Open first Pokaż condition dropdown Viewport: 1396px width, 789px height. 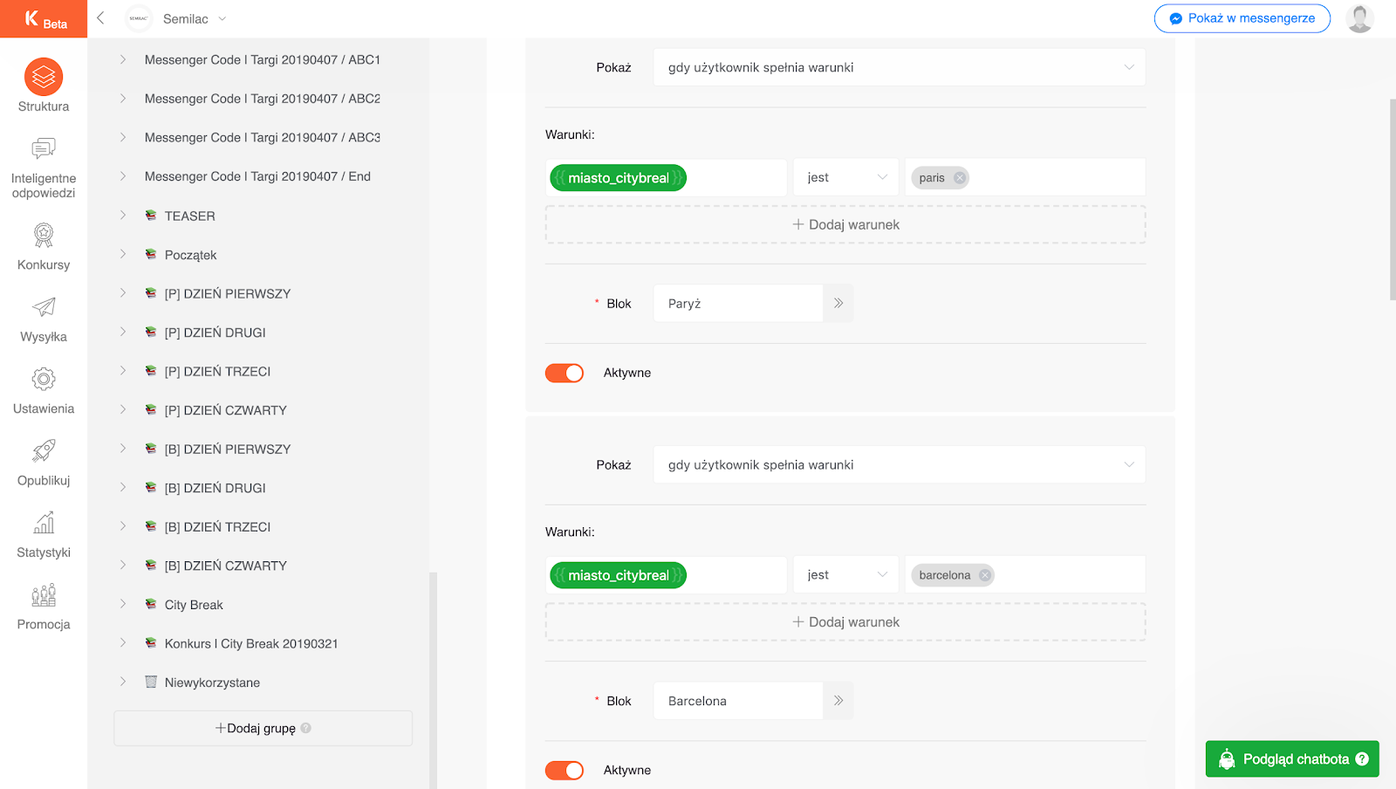point(899,68)
